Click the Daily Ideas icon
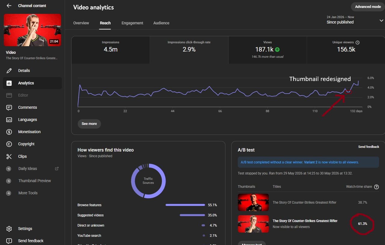Screen dimensions: 385x245 9,169
